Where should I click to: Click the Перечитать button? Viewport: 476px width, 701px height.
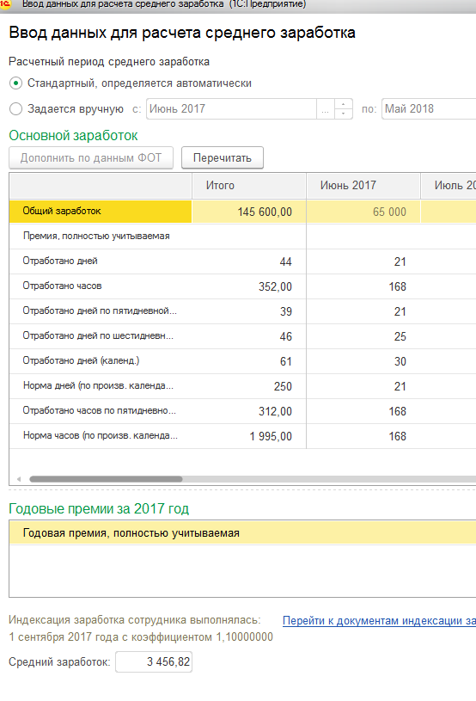(223, 157)
